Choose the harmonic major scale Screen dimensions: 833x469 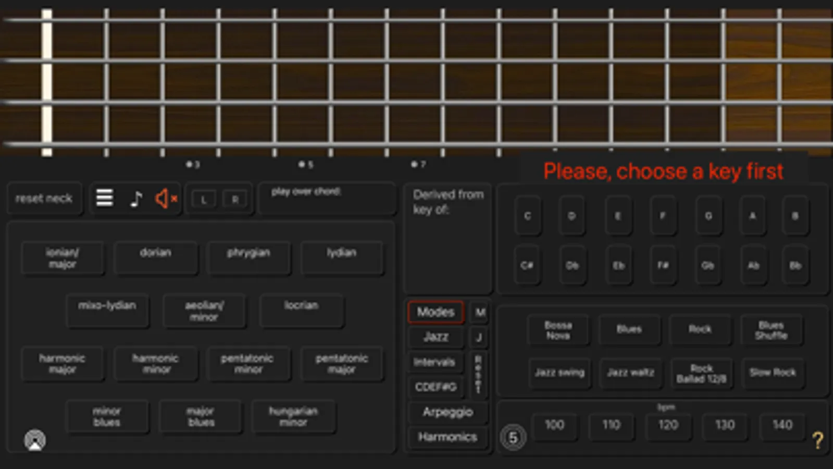63,364
